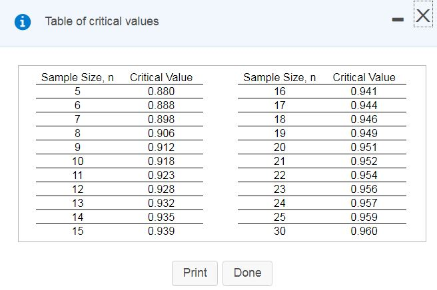Select critical value 0.928

pos(161,189)
